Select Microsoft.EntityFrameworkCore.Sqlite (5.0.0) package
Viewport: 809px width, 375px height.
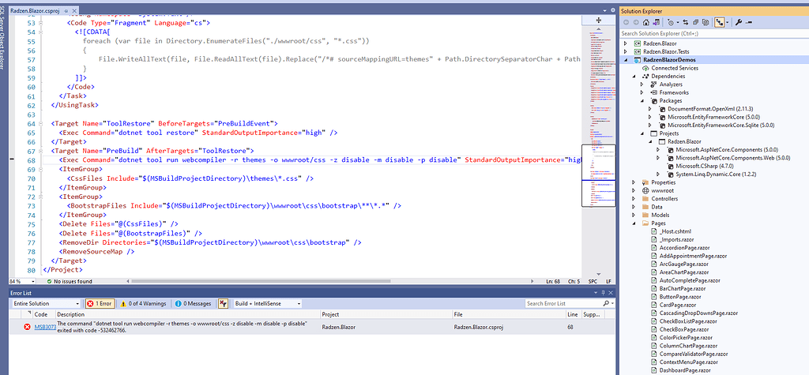coord(721,126)
